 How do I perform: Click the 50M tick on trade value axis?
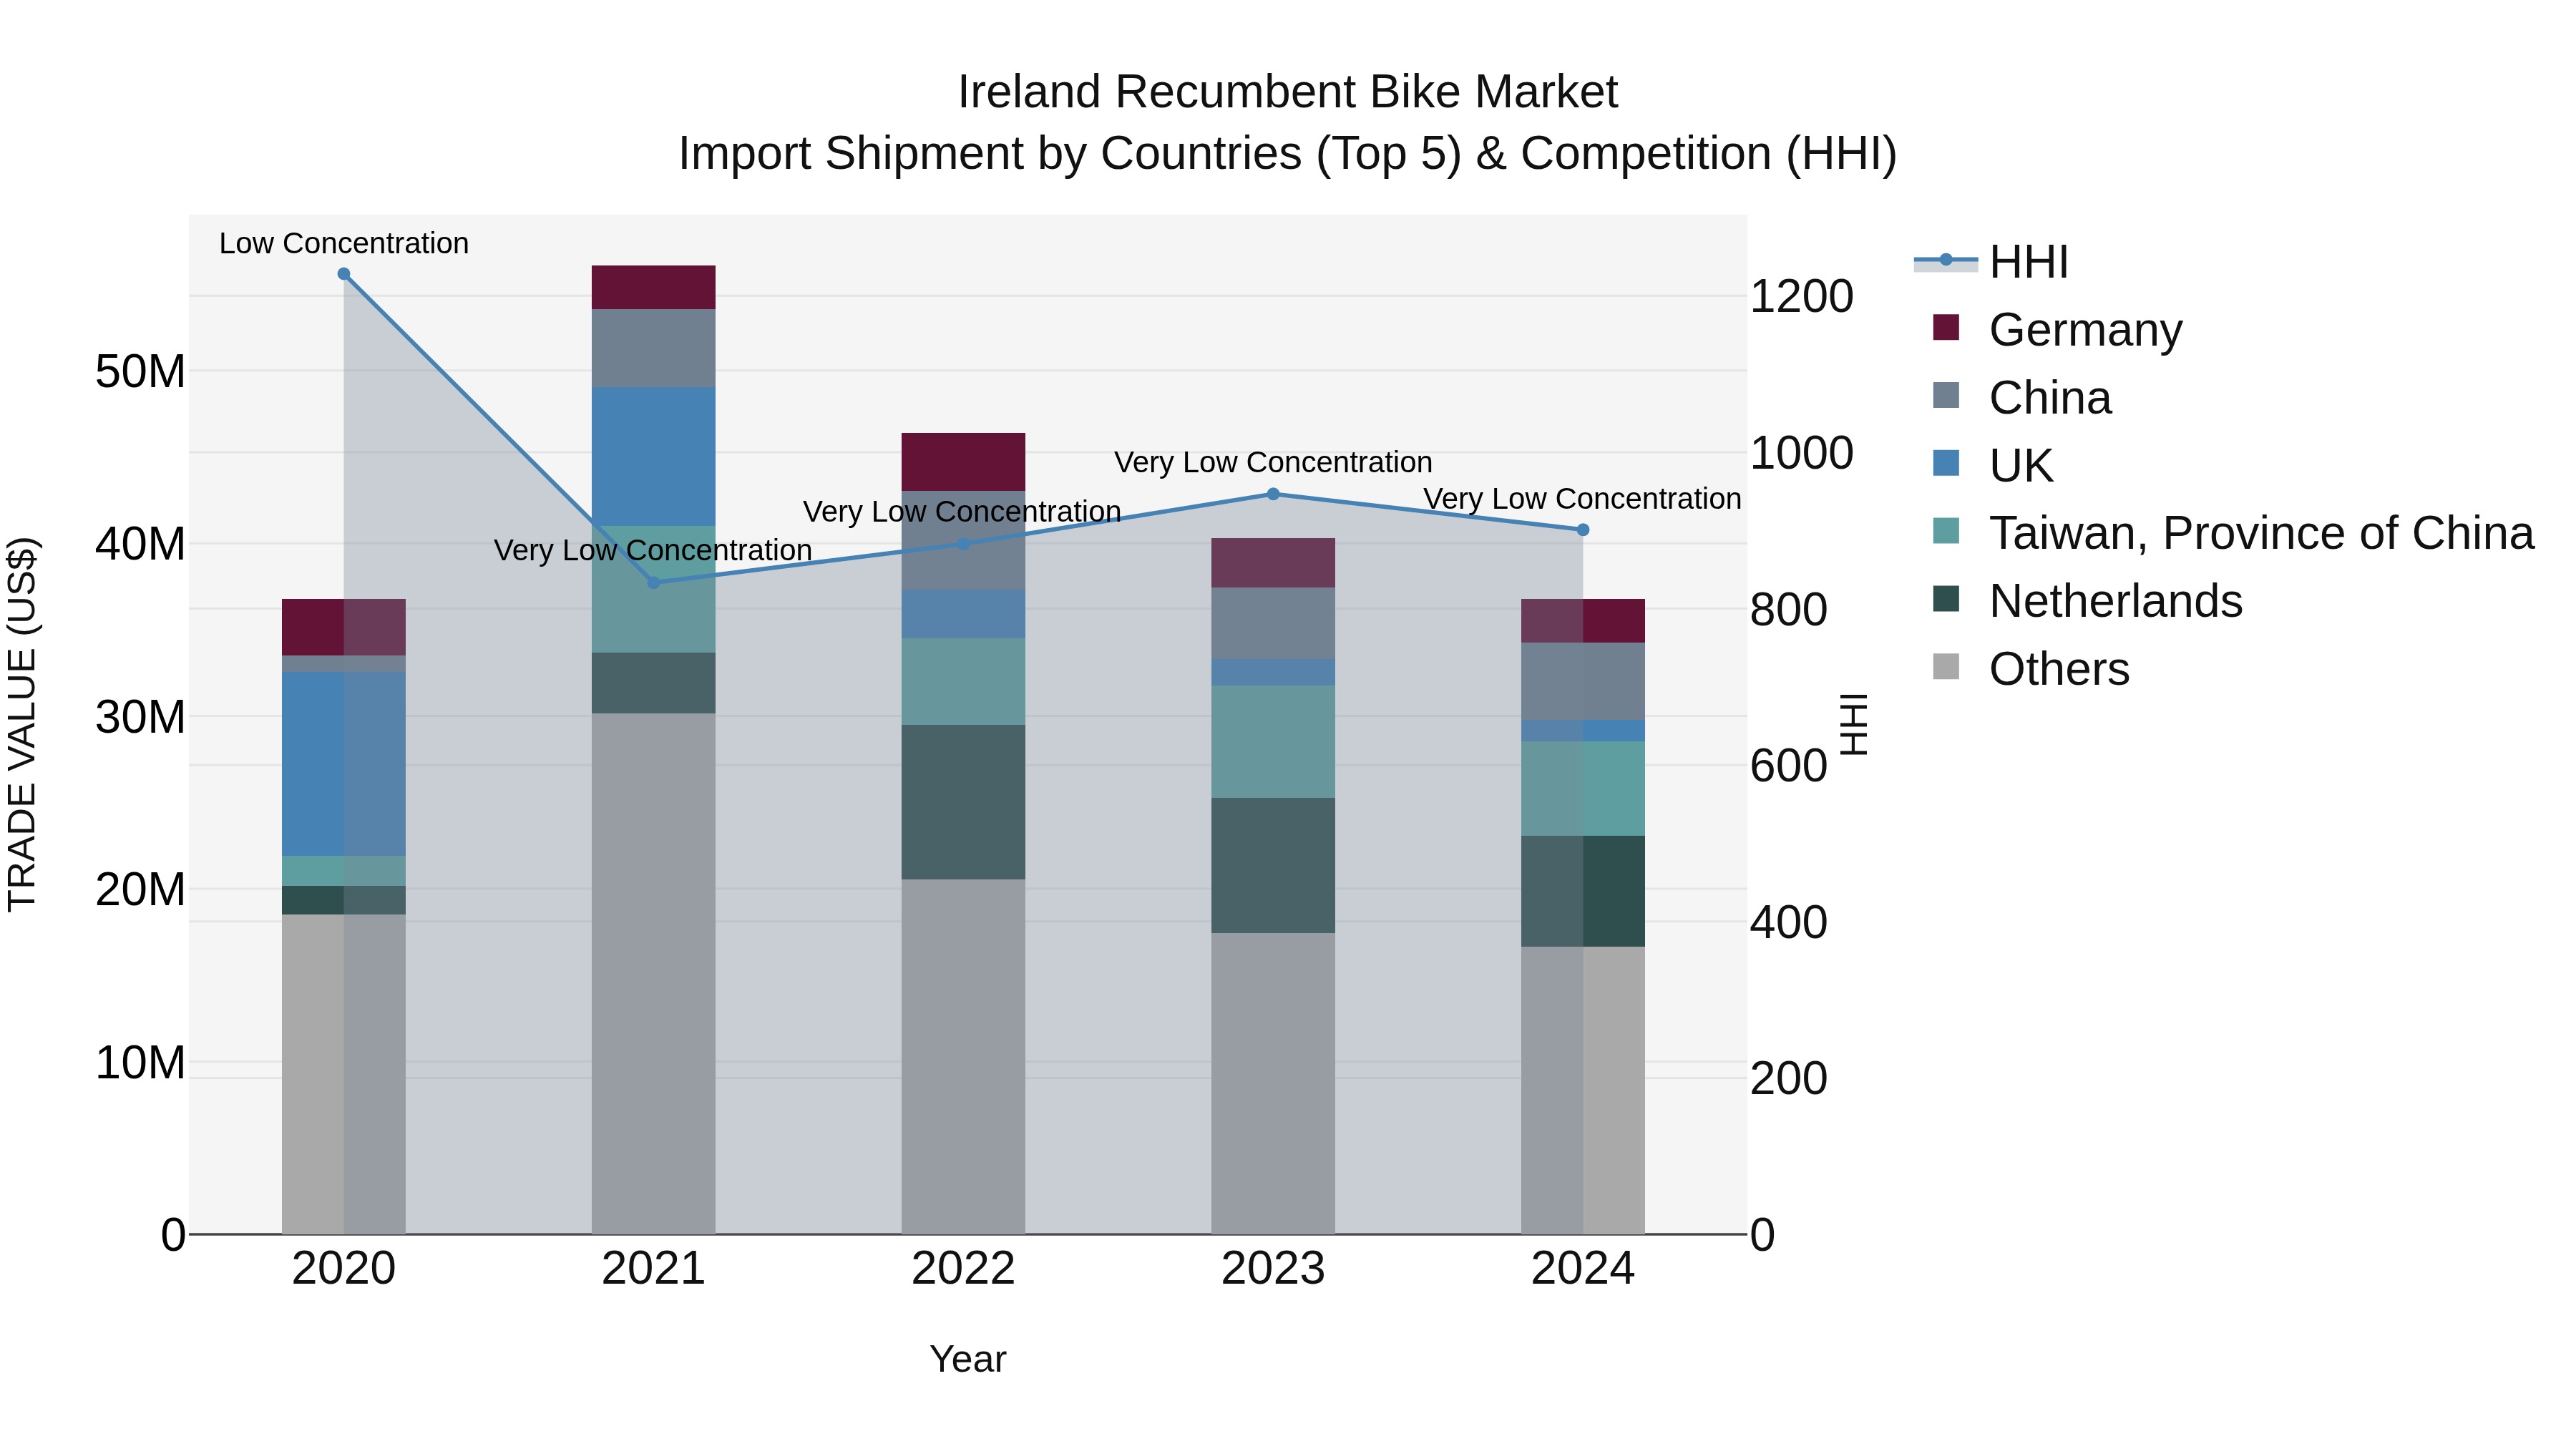[140, 372]
